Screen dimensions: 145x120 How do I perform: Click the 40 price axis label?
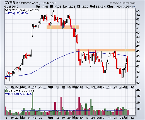(138, 83)
